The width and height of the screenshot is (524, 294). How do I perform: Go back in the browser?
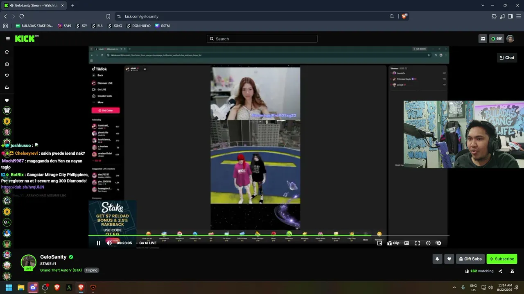[x=5, y=16]
